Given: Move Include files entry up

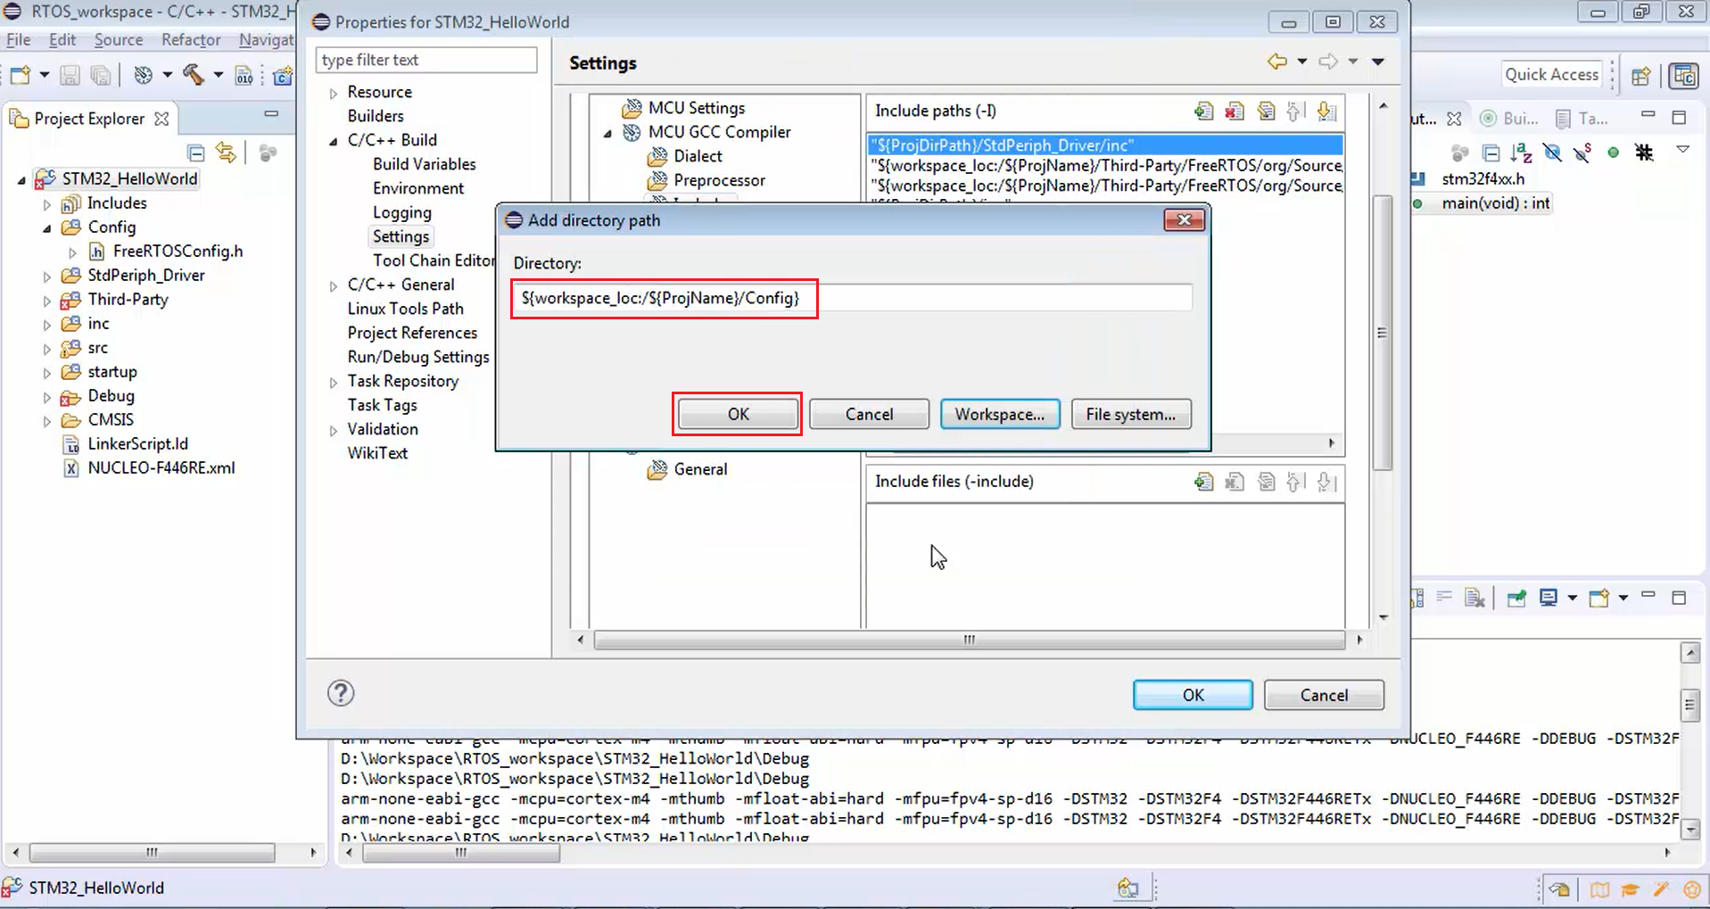Looking at the screenshot, I should click(x=1296, y=483).
